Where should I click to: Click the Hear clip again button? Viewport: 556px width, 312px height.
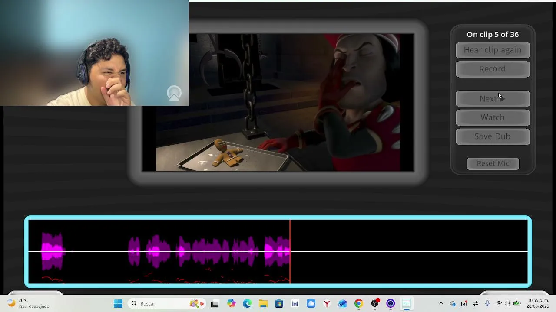click(493, 50)
